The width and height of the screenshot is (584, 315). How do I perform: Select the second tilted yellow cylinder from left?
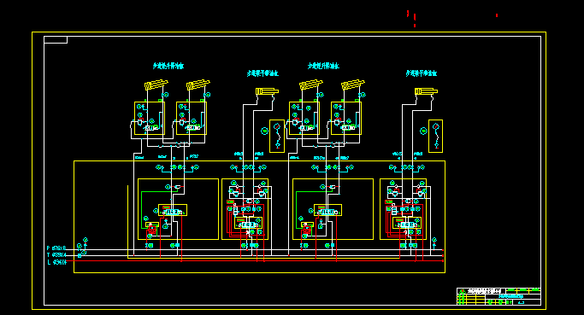(198, 85)
